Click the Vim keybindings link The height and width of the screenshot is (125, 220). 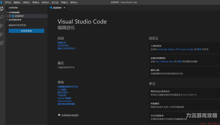coord(157,61)
